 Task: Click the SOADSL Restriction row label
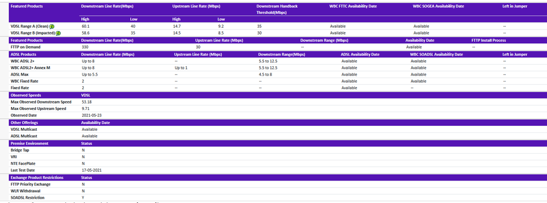(28, 198)
